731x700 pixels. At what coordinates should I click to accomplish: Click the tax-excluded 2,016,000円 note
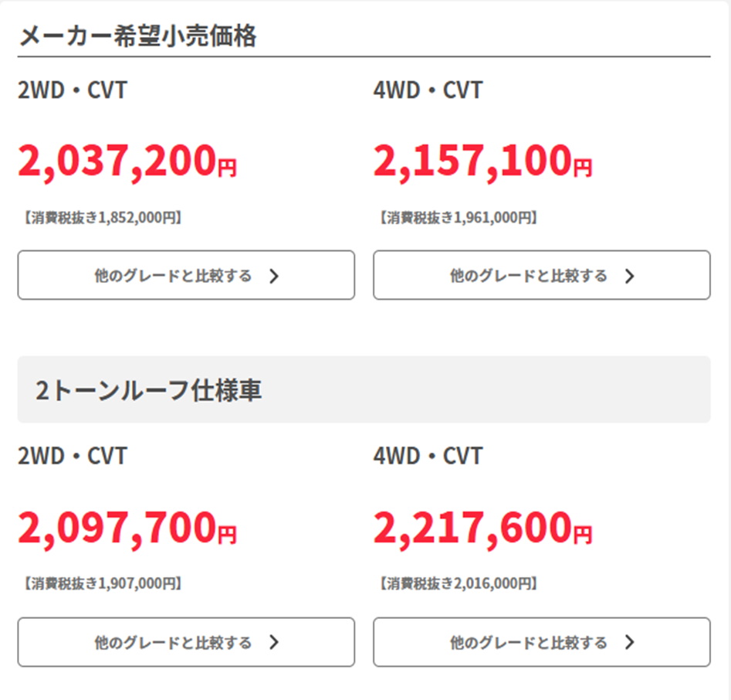[459, 584]
